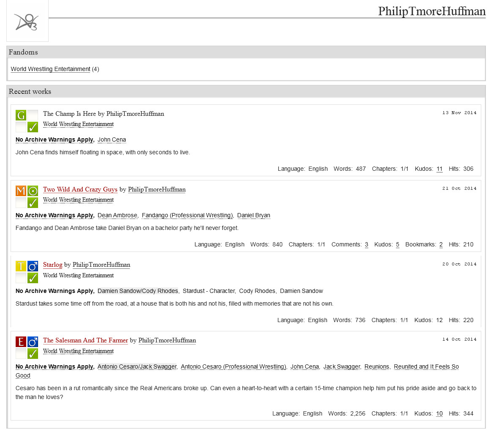Click the Reunited and It Feels So Good tag

click(x=426, y=366)
